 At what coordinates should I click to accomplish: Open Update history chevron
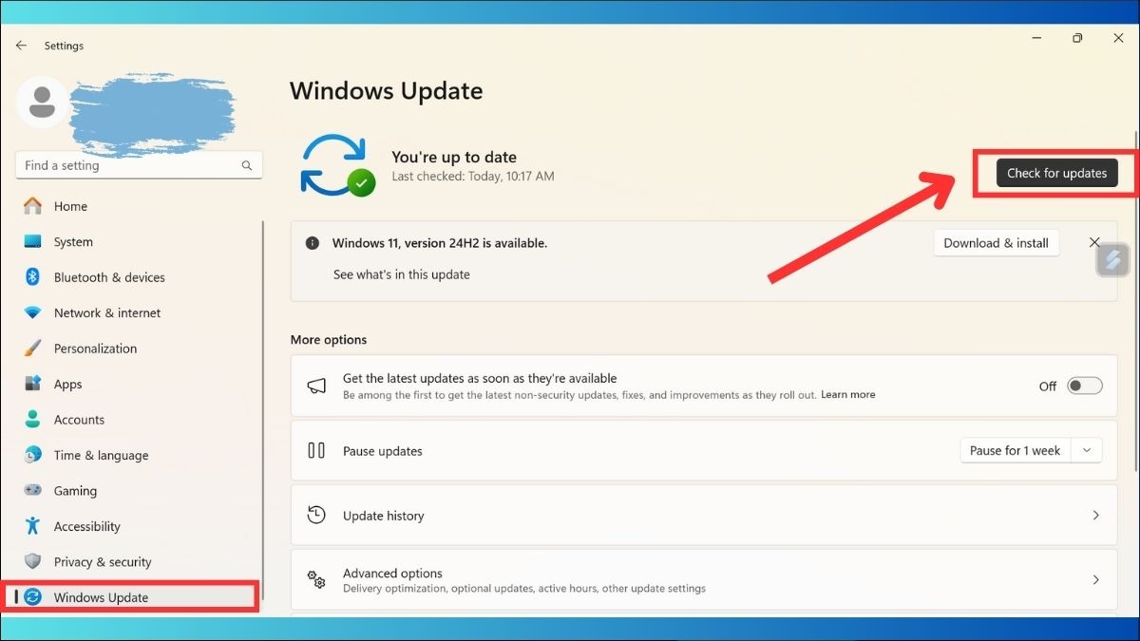pyautogui.click(x=1095, y=516)
